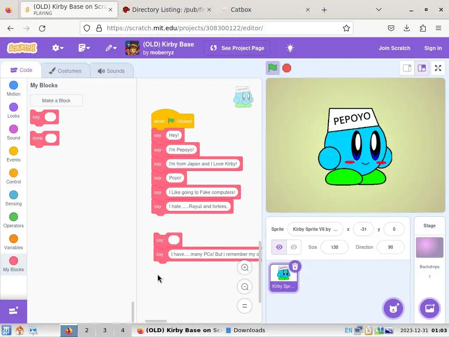This screenshot has width=449, height=337.
Task: Select the Variables block category
Action: click(x=14, y=242)
